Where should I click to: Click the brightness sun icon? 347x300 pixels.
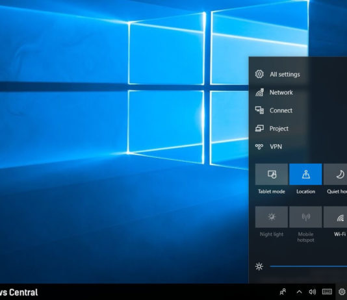click(259, 266)
